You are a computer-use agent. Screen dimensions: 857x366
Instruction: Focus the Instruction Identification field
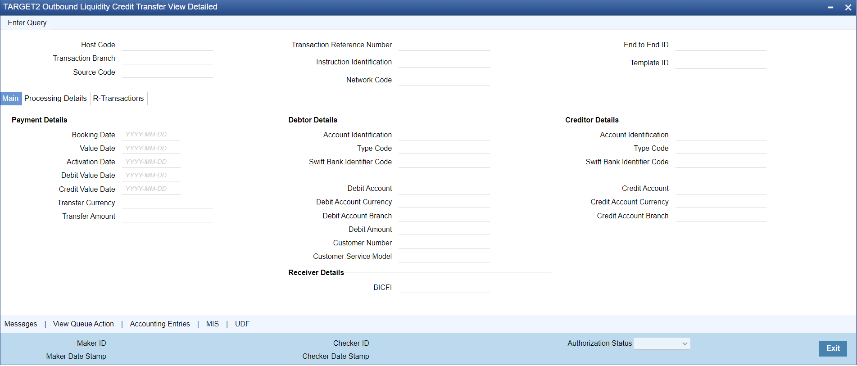click(x=444, y=62)
